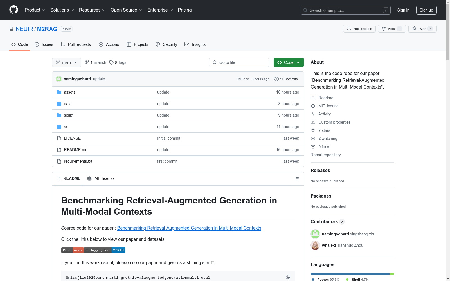Open namingsohard's avatar in commit header
Viewport: 450px width, 281px height.
(x=59, y=79)
